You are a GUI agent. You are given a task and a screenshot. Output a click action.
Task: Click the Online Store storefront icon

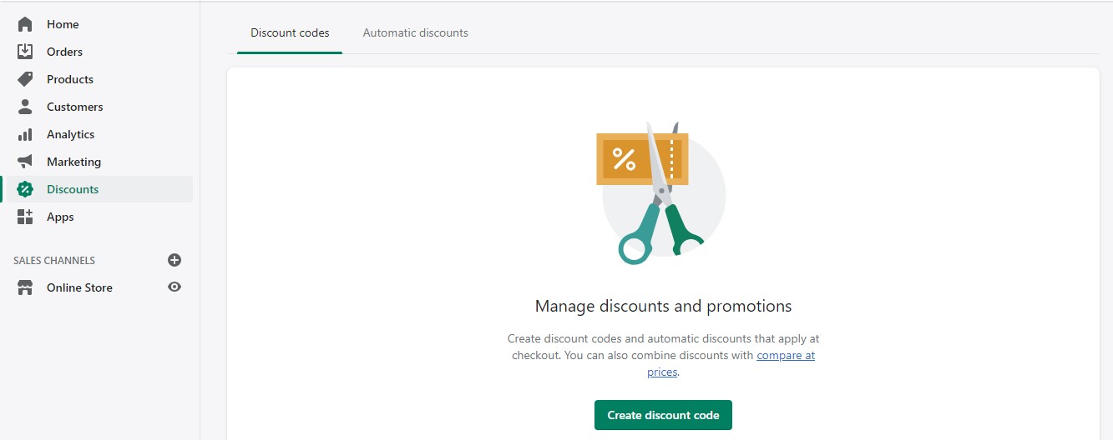tap(25, 287)
